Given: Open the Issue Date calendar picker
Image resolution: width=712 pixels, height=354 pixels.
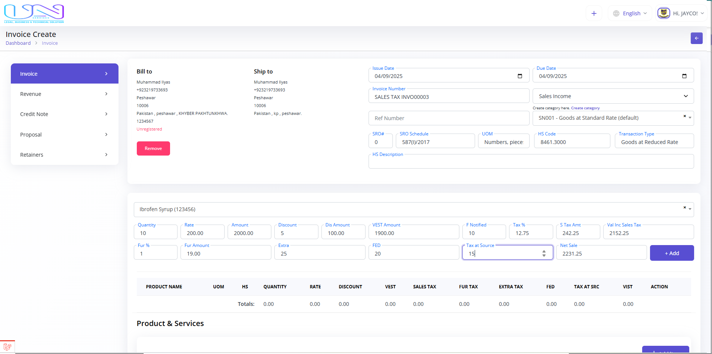Looking at the screenshot, I should coord(520,76).
